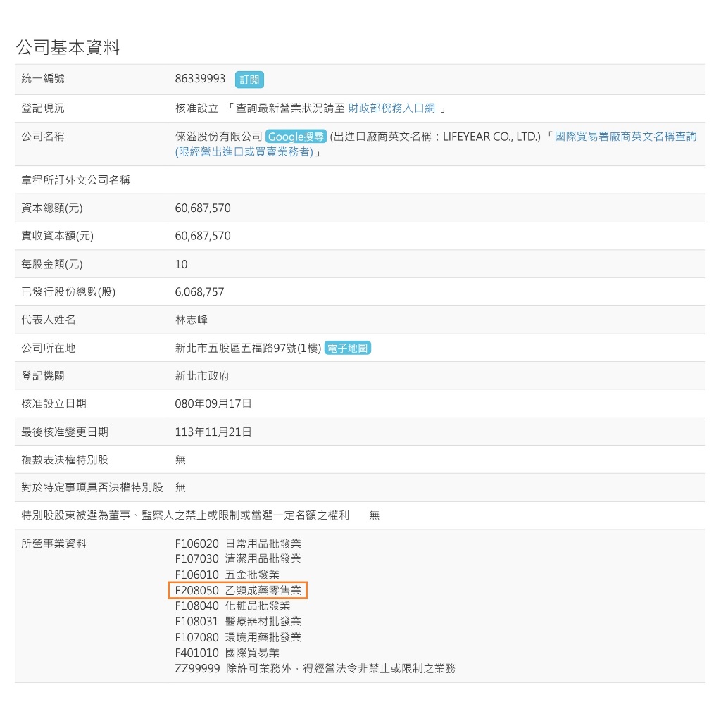
Task: Select F108031 醫療器材批發業 entry
Action: coord(238,622)
